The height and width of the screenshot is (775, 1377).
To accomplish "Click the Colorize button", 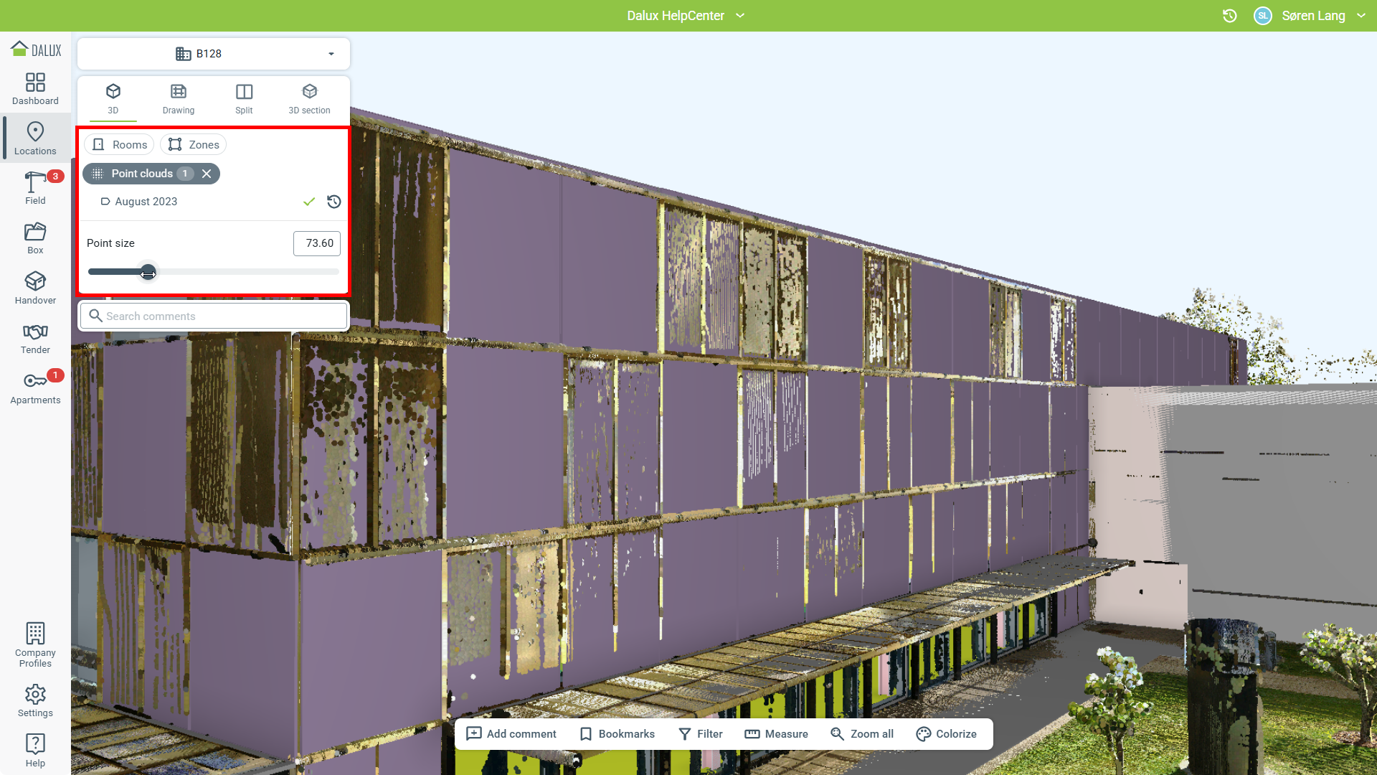I will 947,734.
